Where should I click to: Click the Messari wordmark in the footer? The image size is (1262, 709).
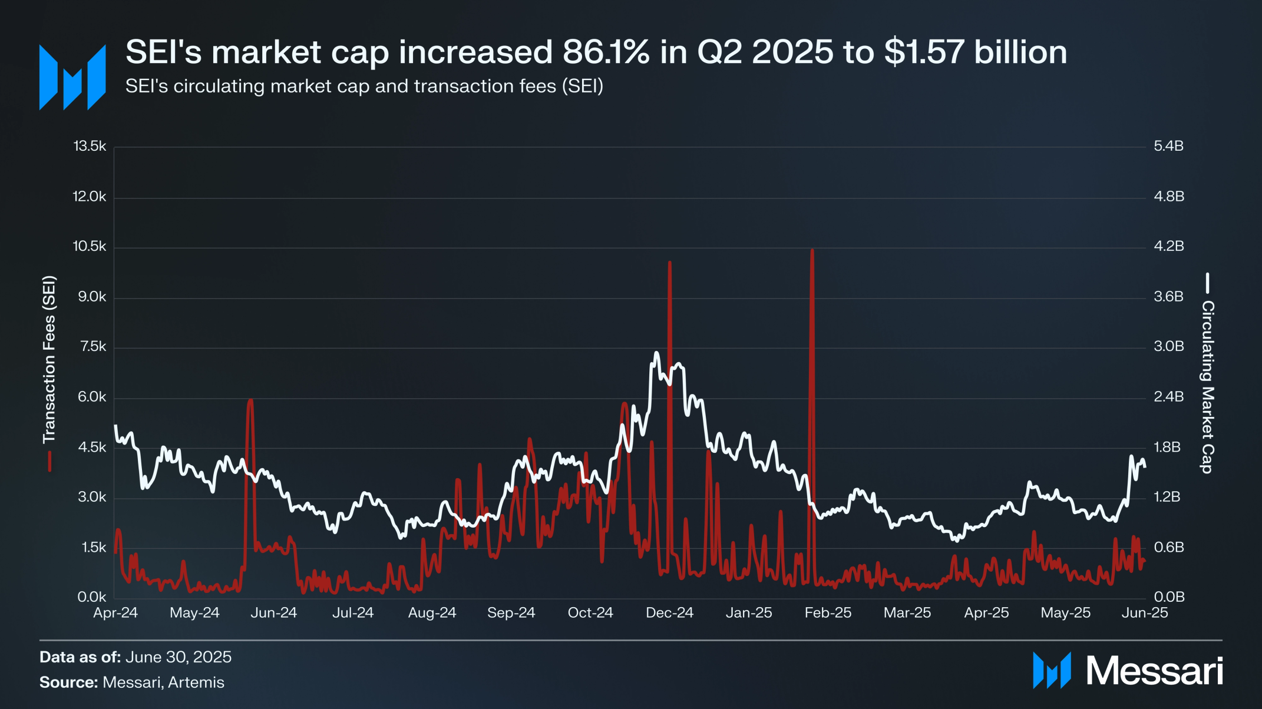1154,671
